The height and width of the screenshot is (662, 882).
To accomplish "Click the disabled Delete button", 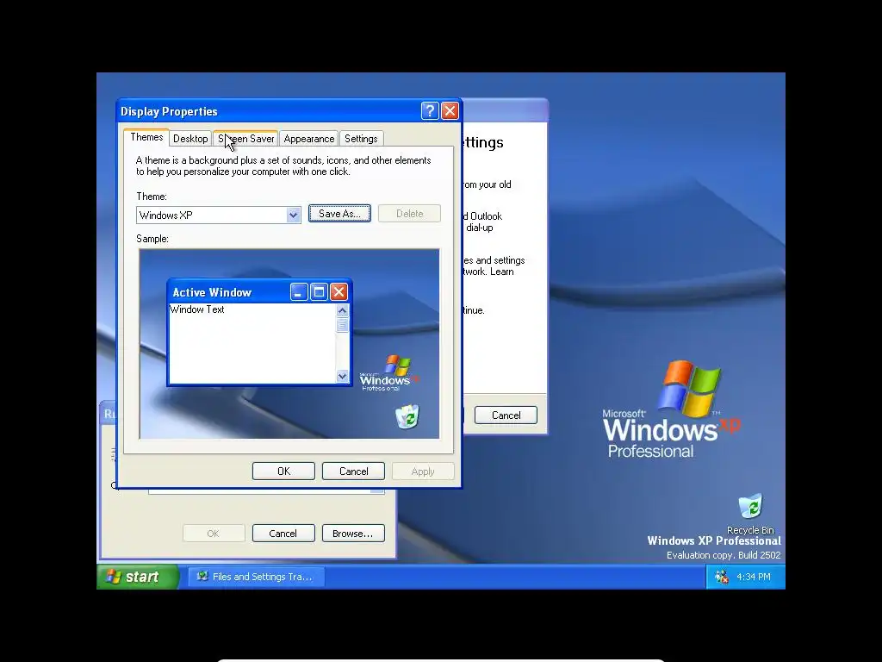I will (x=409, y=214).
